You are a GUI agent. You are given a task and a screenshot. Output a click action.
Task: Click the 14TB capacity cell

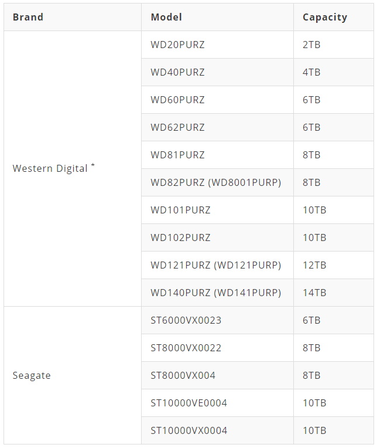(x=334, y=293)
